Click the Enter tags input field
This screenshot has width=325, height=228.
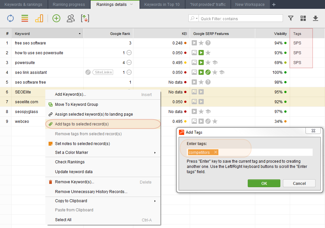point(250,152)
